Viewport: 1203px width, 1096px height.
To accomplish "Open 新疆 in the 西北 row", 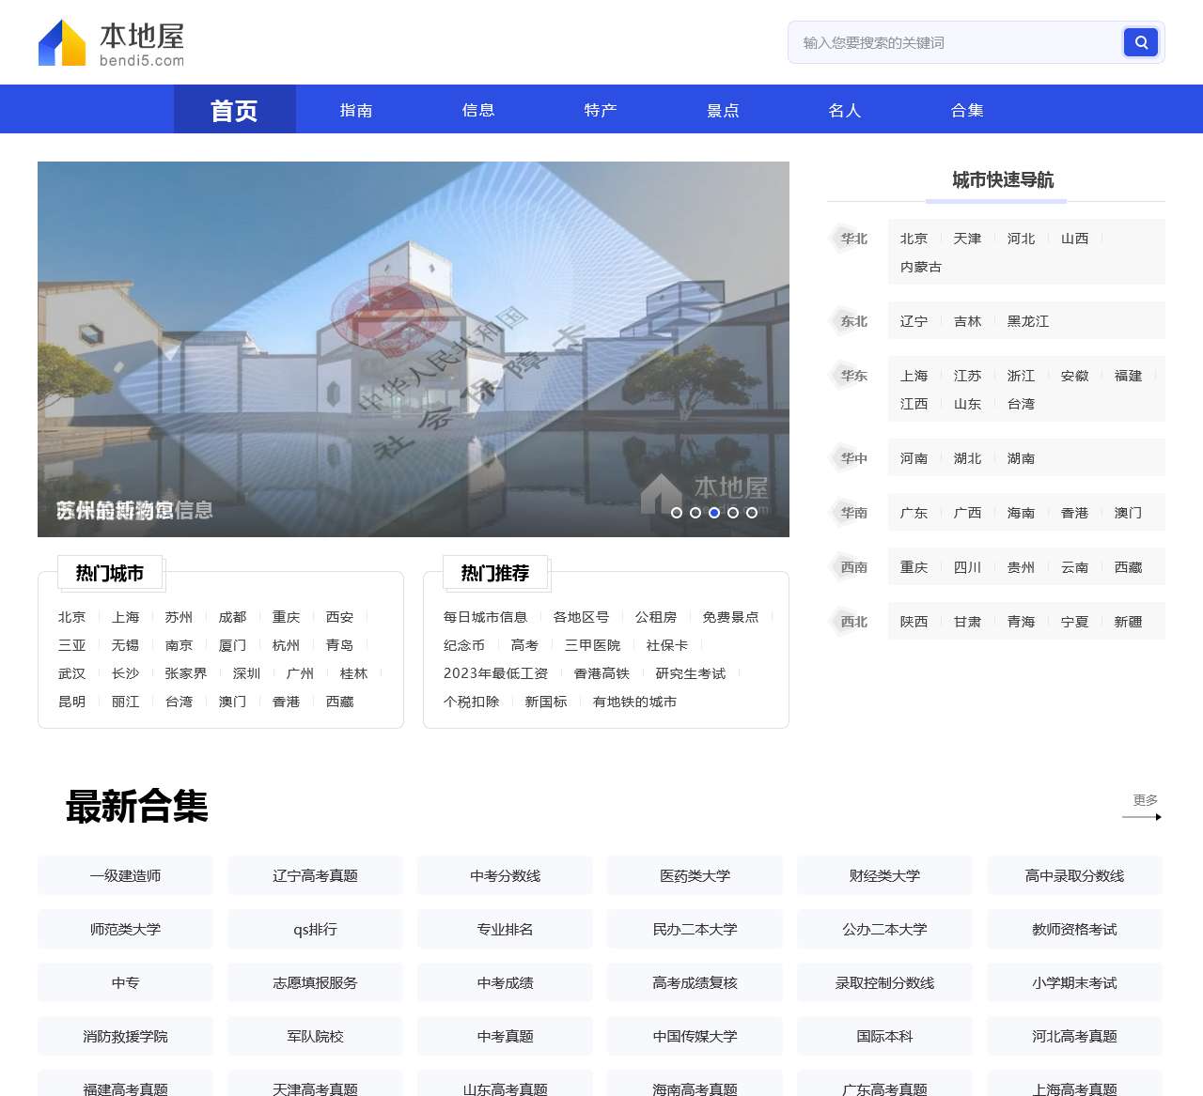I will coord(1128,622).
